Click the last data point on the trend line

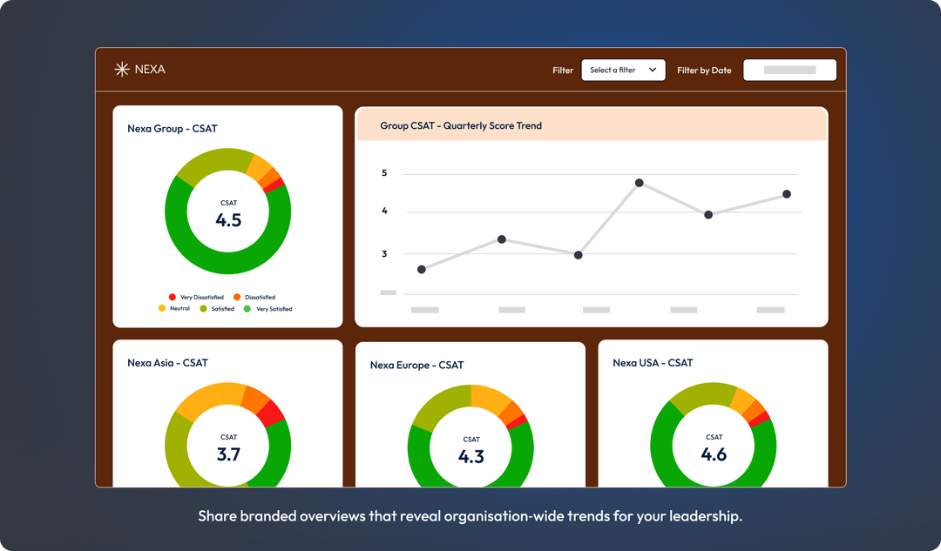point(787,195)
